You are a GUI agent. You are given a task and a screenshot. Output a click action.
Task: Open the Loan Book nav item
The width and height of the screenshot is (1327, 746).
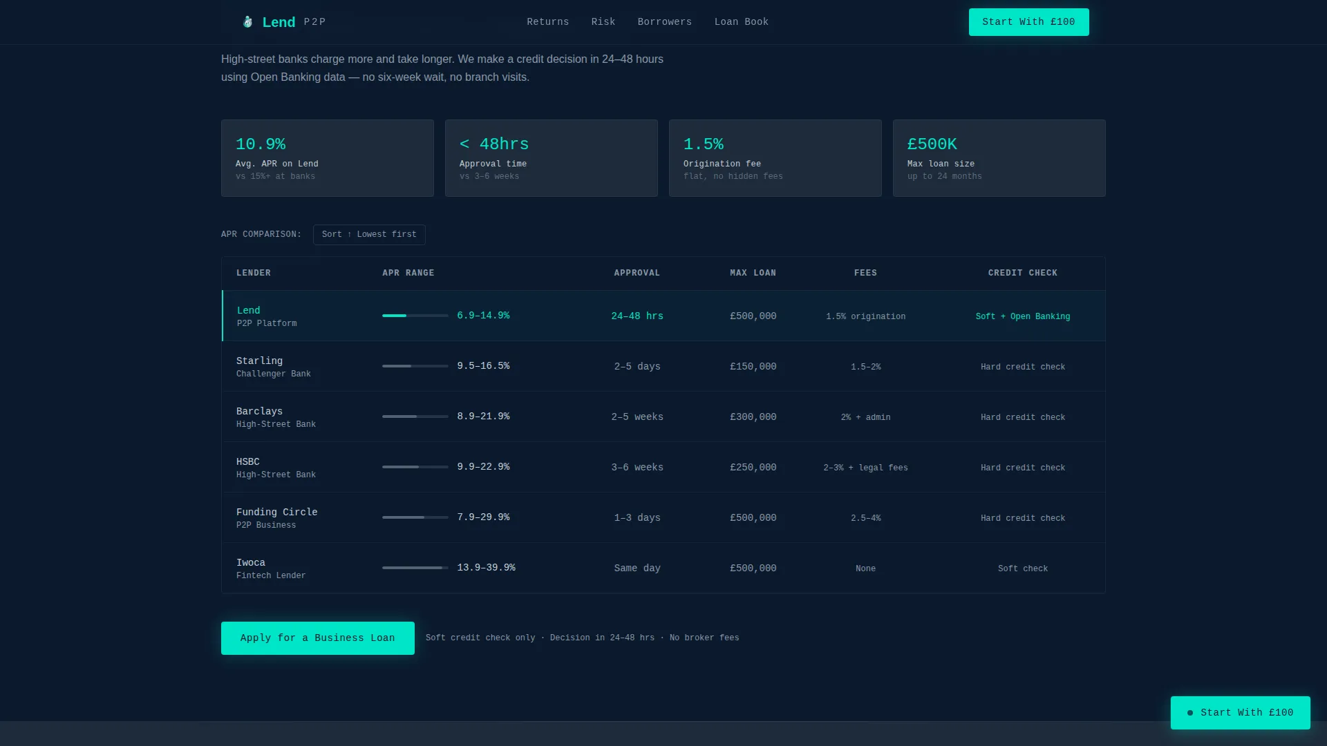tap(742, 22)
